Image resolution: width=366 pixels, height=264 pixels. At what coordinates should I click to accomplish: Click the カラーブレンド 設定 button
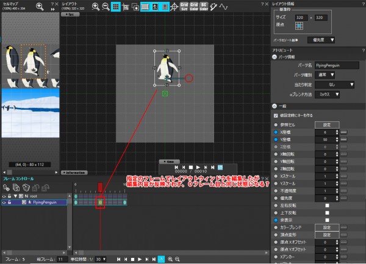(327, 227)
